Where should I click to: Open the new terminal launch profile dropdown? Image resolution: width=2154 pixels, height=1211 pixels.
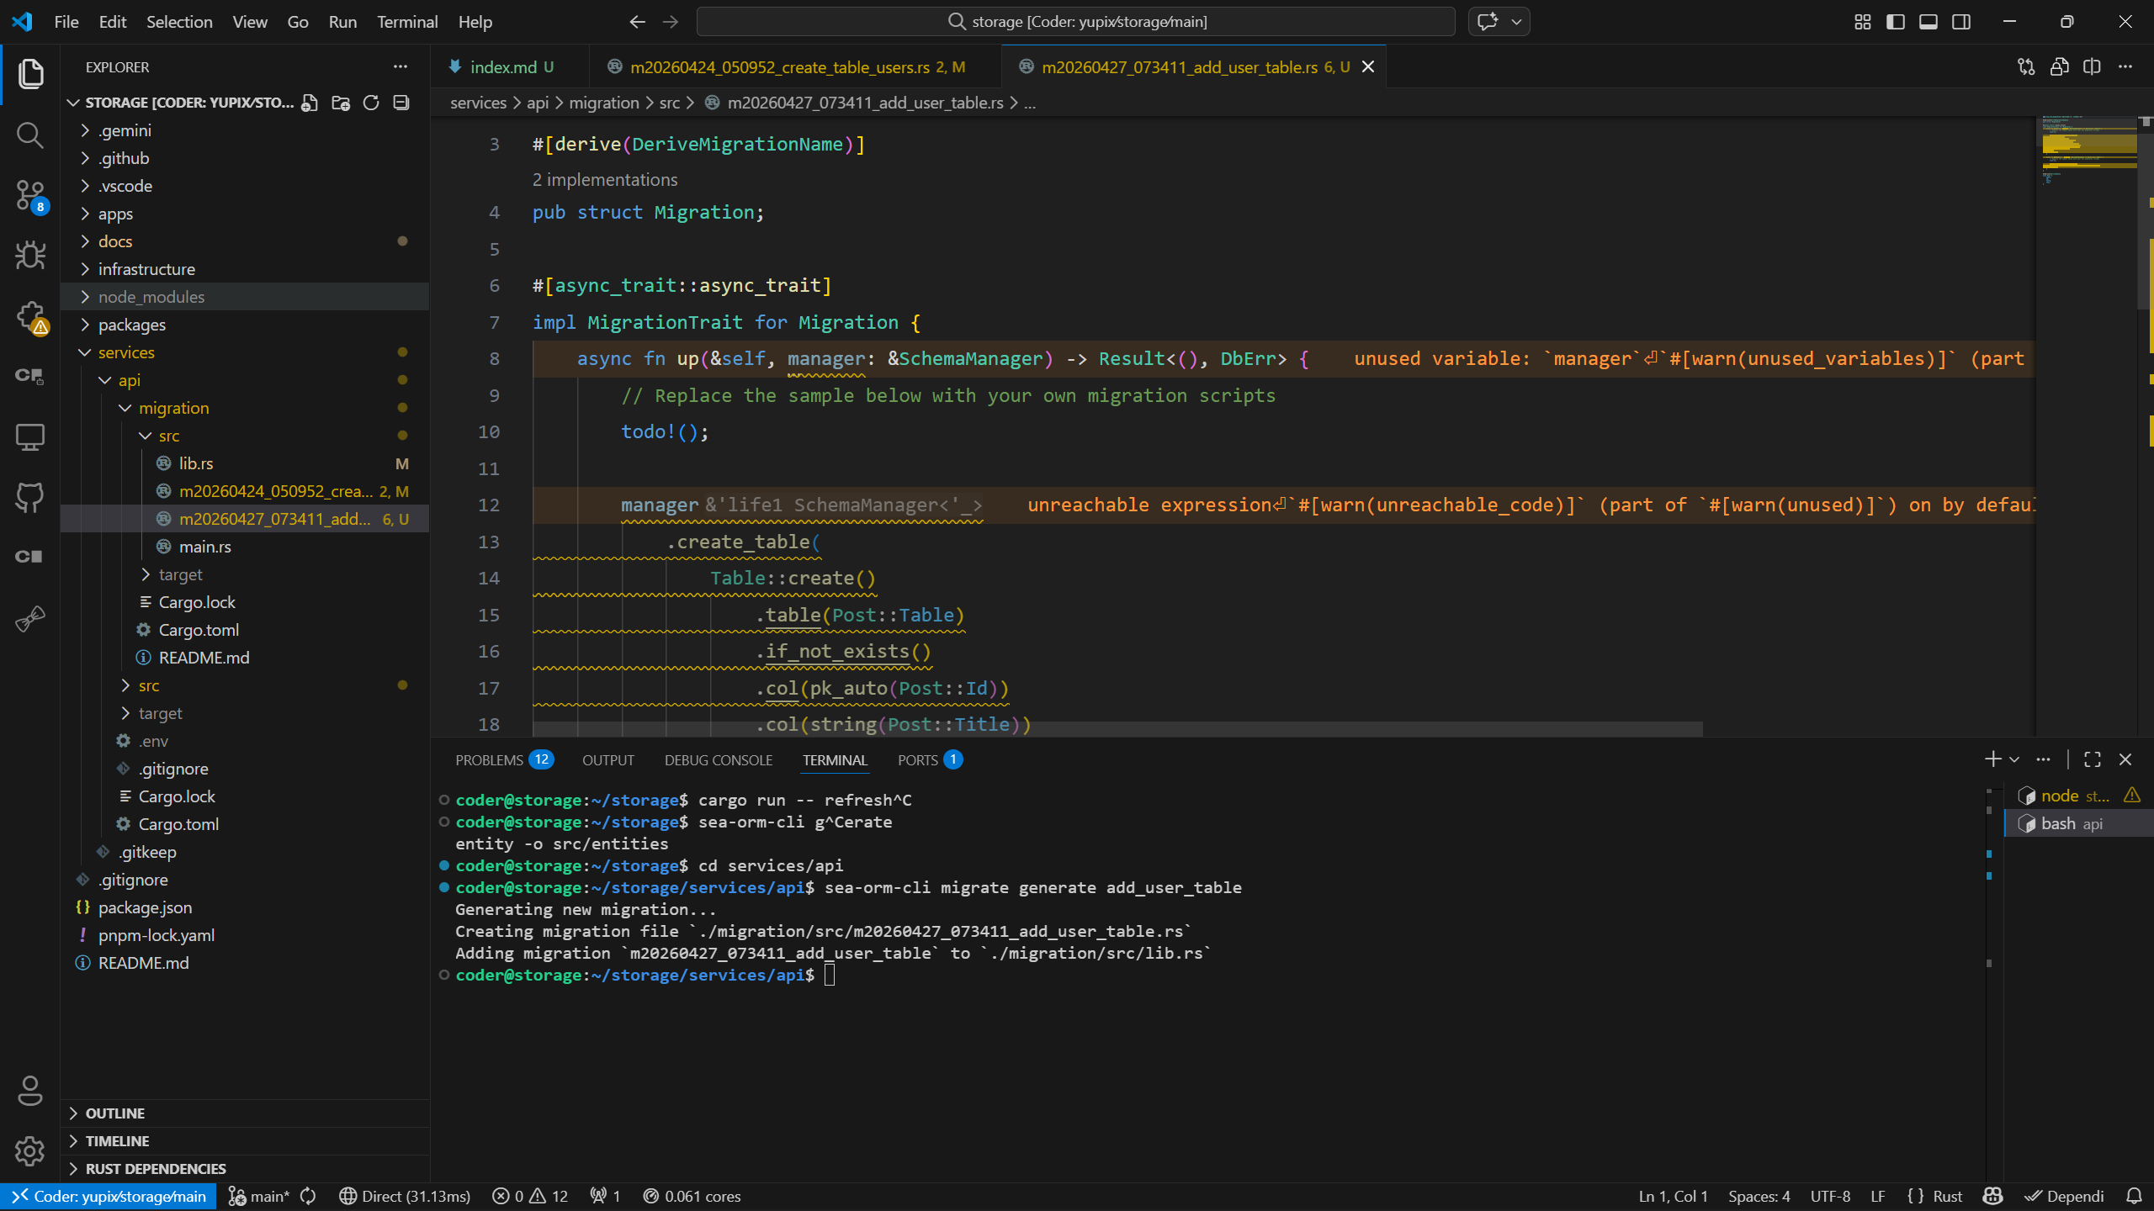click(x=2014, y=760)
